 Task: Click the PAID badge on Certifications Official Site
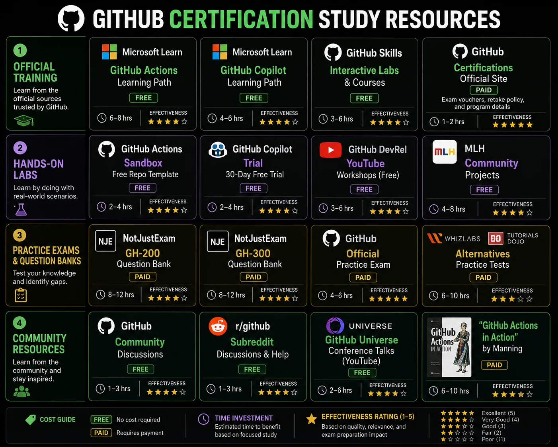[484, 90]
